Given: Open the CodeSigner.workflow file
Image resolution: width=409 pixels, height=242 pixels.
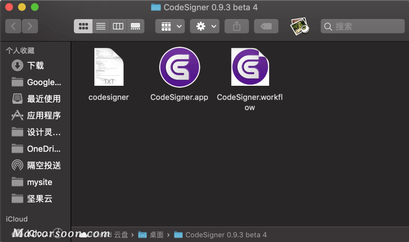Looking at the screenshot, I should click(250, 67).
